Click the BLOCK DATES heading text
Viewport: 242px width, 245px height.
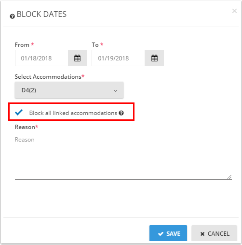(x=41, y=14)
